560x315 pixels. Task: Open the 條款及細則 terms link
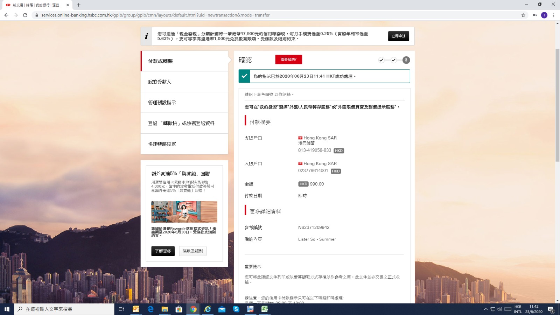pos(192,251)
